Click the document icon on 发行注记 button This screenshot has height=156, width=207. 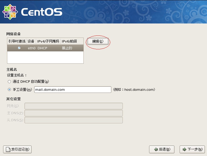coord(8,149)
